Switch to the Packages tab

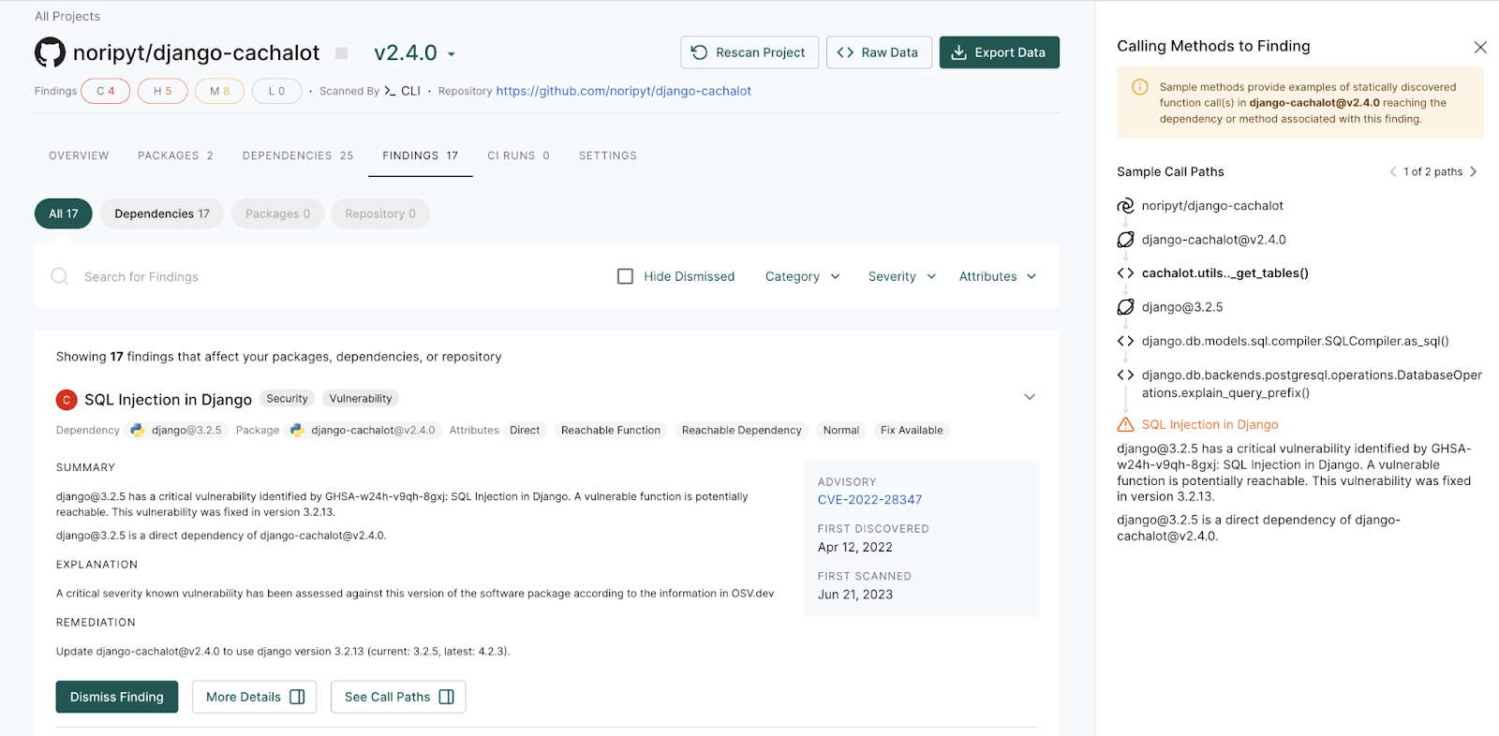click(175, 155)
